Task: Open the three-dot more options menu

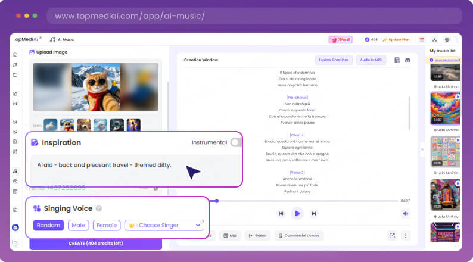Action: (x=406, y=236)
